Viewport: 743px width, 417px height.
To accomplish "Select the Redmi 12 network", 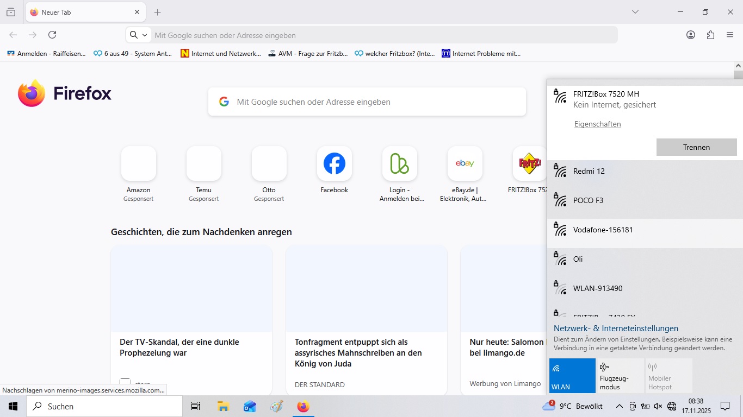I will (x=645, y=175).
